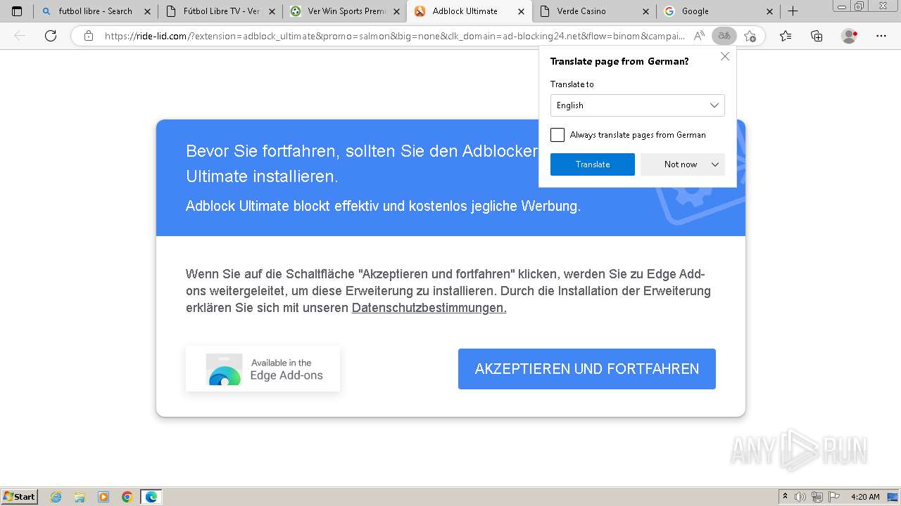Select the Adblock Ultimate tab

point(470,11)
